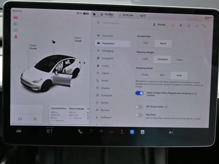Set Steering Weight to Heavy
219x164 pixels.
click(x=180, y=60)
